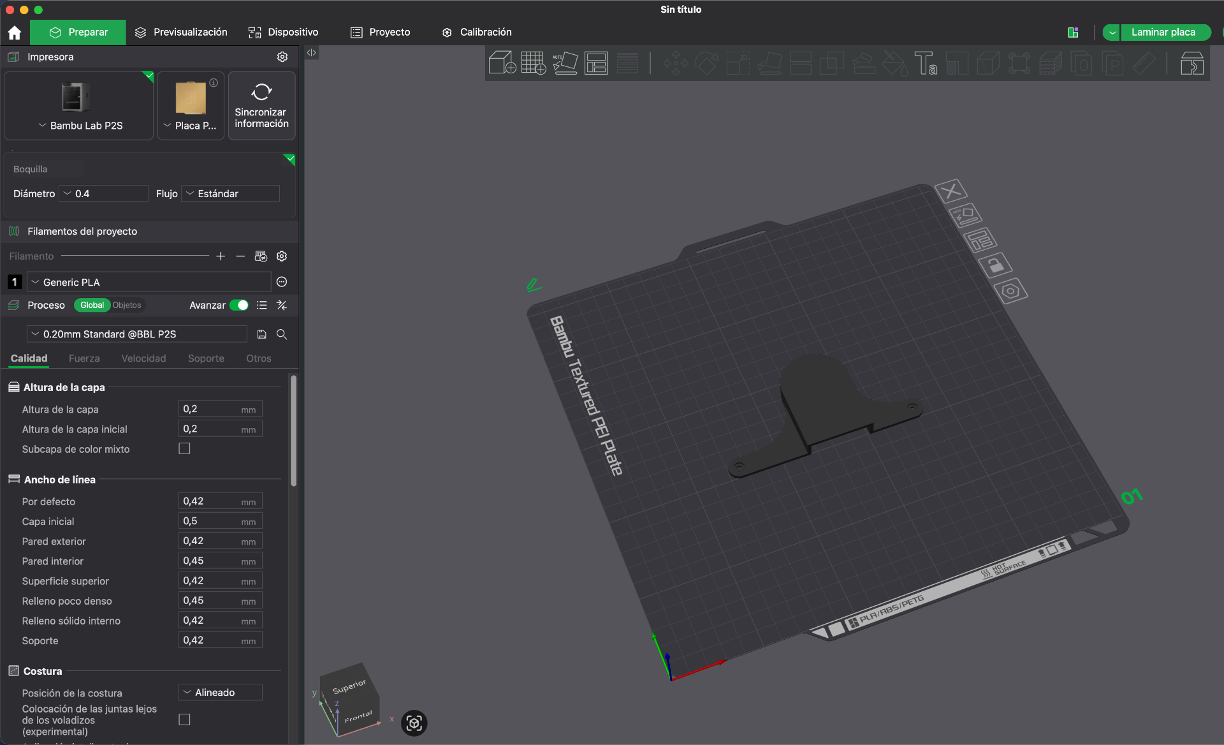Open the settings list icon beside Avanzar
The width and height of the screenshot is (1224, 745).
(261, 306)
